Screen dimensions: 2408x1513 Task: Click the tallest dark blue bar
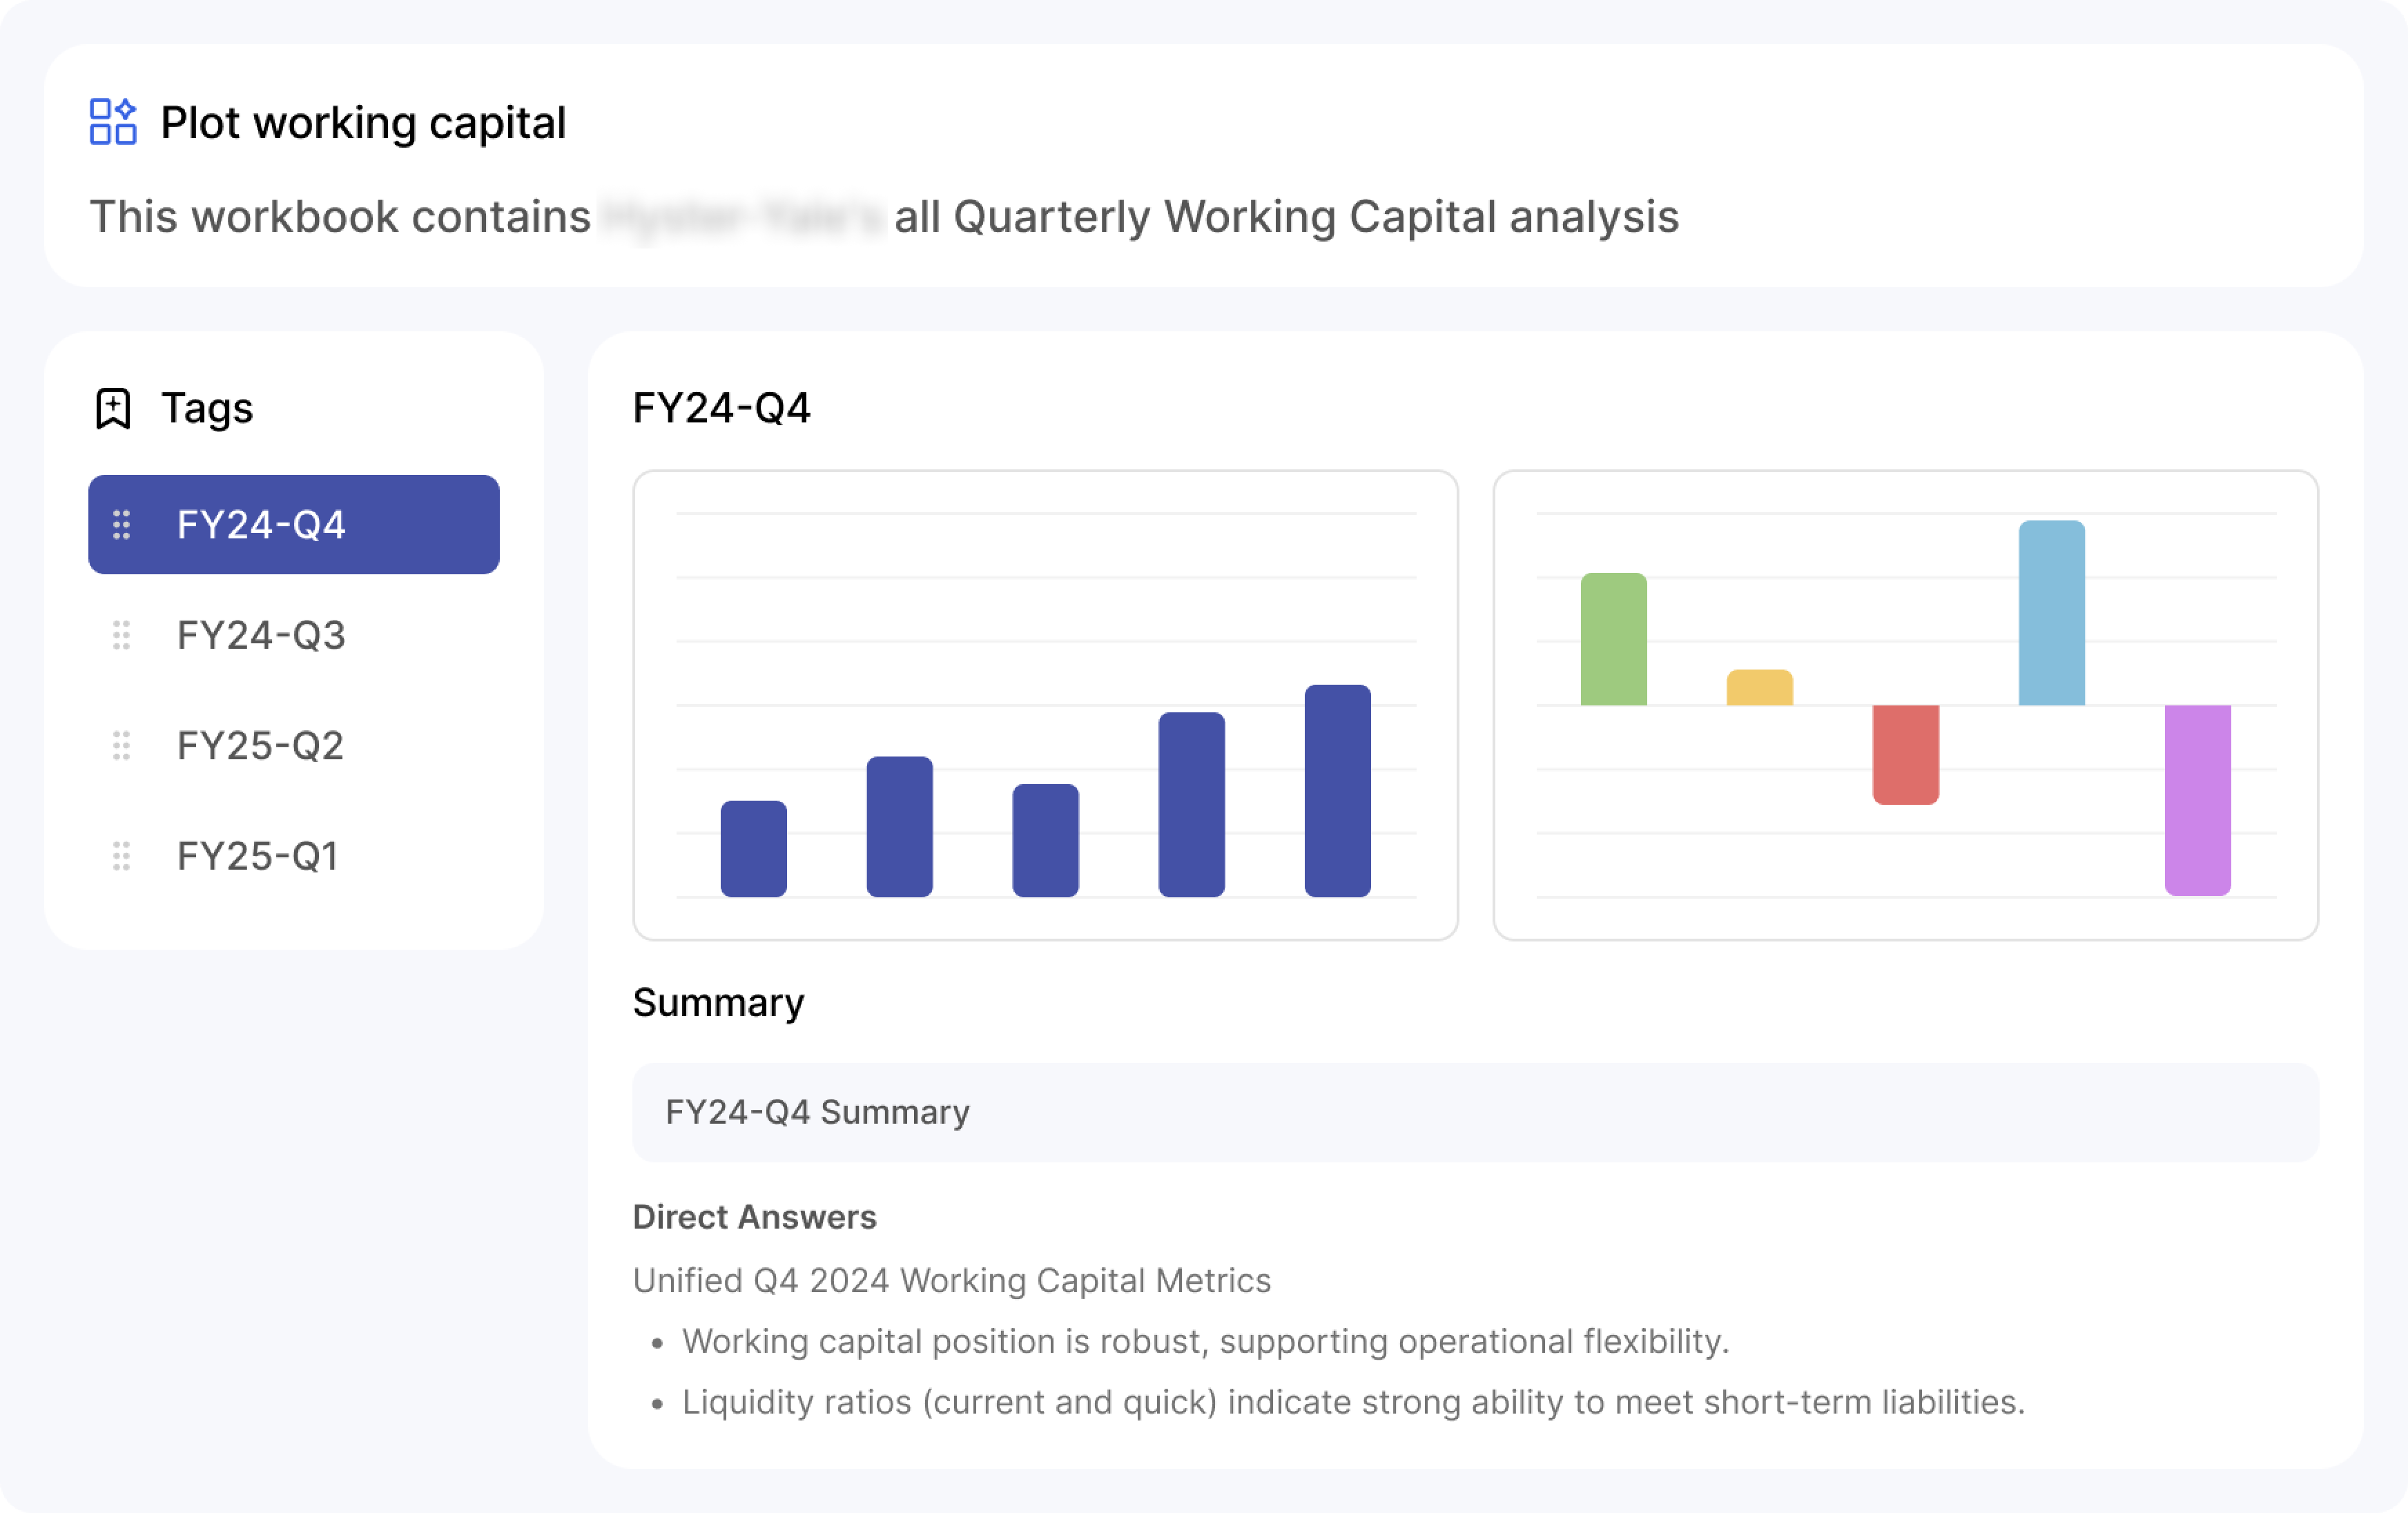pos(1337,791)
